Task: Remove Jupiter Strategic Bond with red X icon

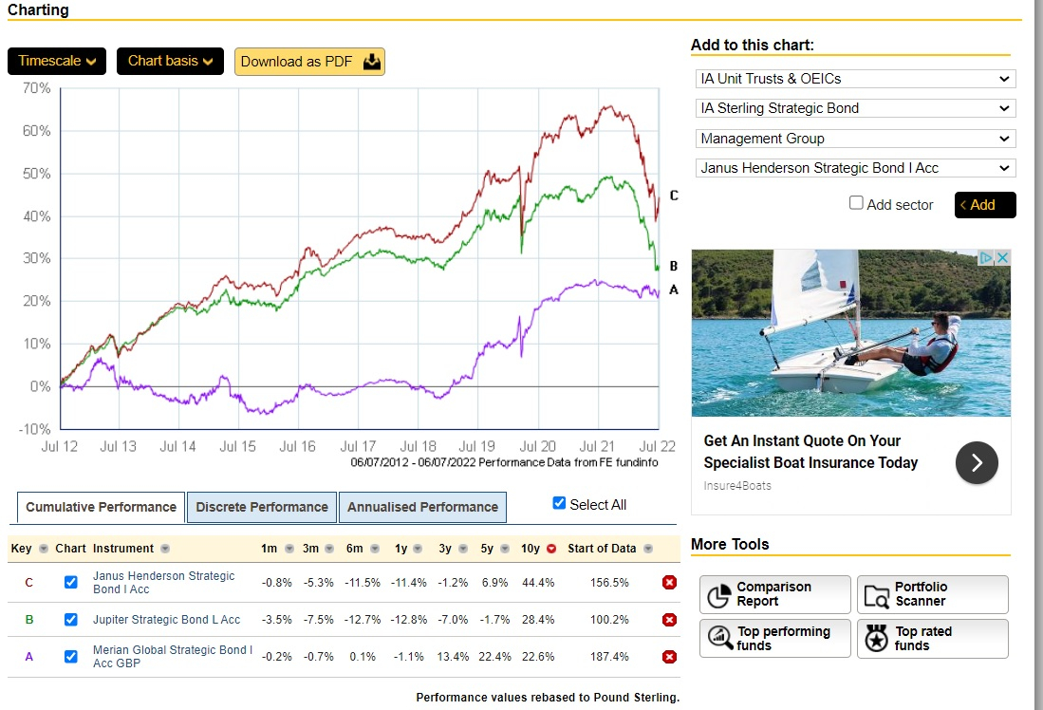Action: click(x=669, y=620)
